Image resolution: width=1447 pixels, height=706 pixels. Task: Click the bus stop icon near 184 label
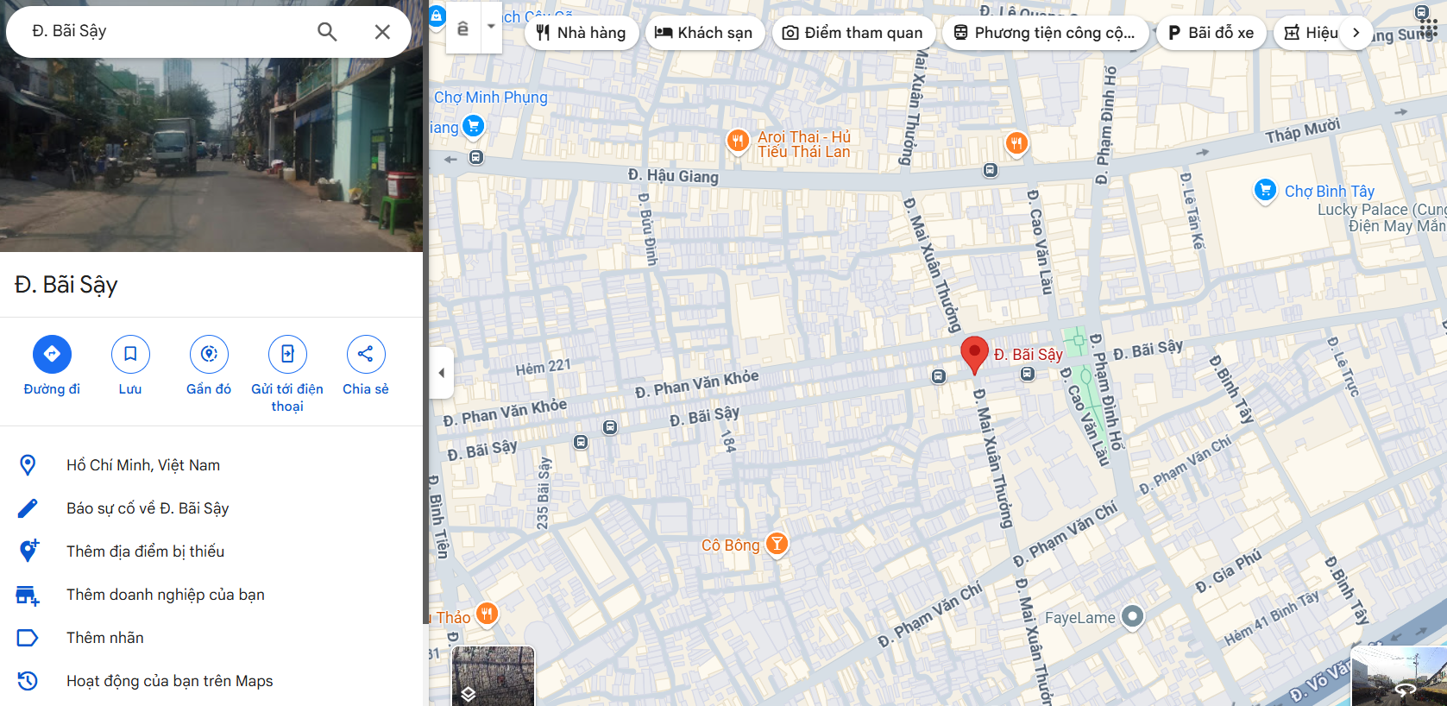[610, 427]
